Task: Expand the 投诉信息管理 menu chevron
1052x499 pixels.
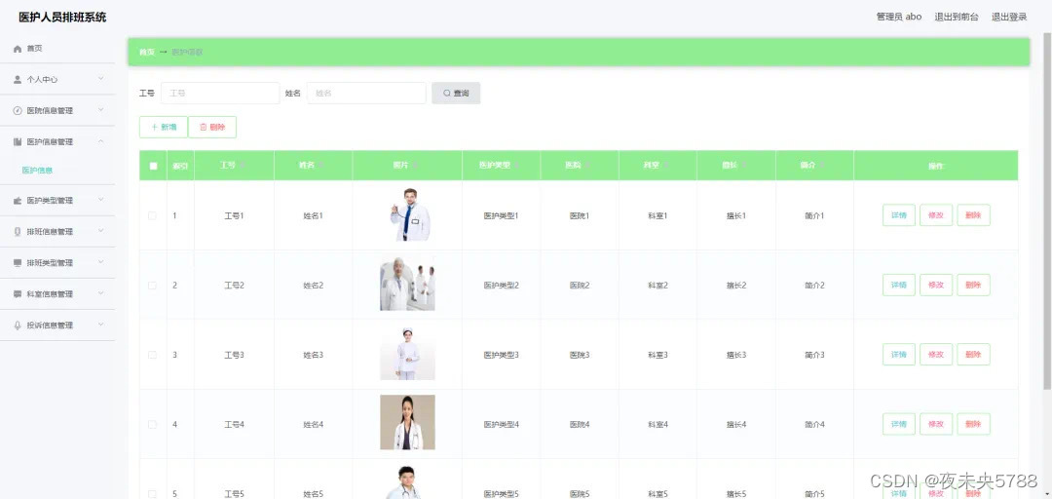Action: (100, 325)
